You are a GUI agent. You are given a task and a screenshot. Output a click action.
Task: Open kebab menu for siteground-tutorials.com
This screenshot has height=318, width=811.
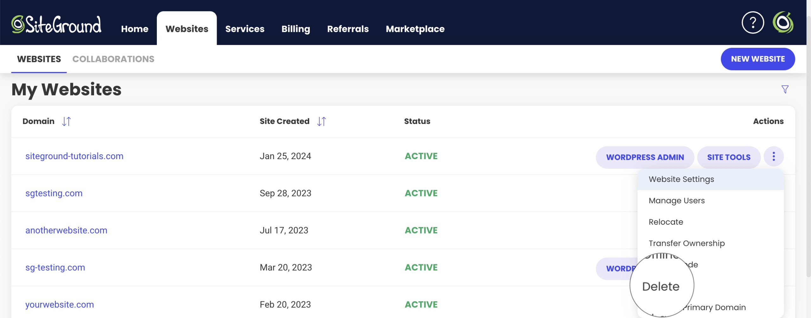[774, 156]
